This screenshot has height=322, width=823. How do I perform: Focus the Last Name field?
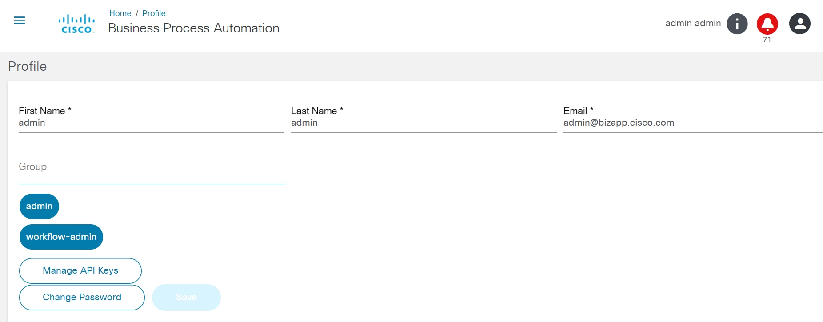pos(423,123)
